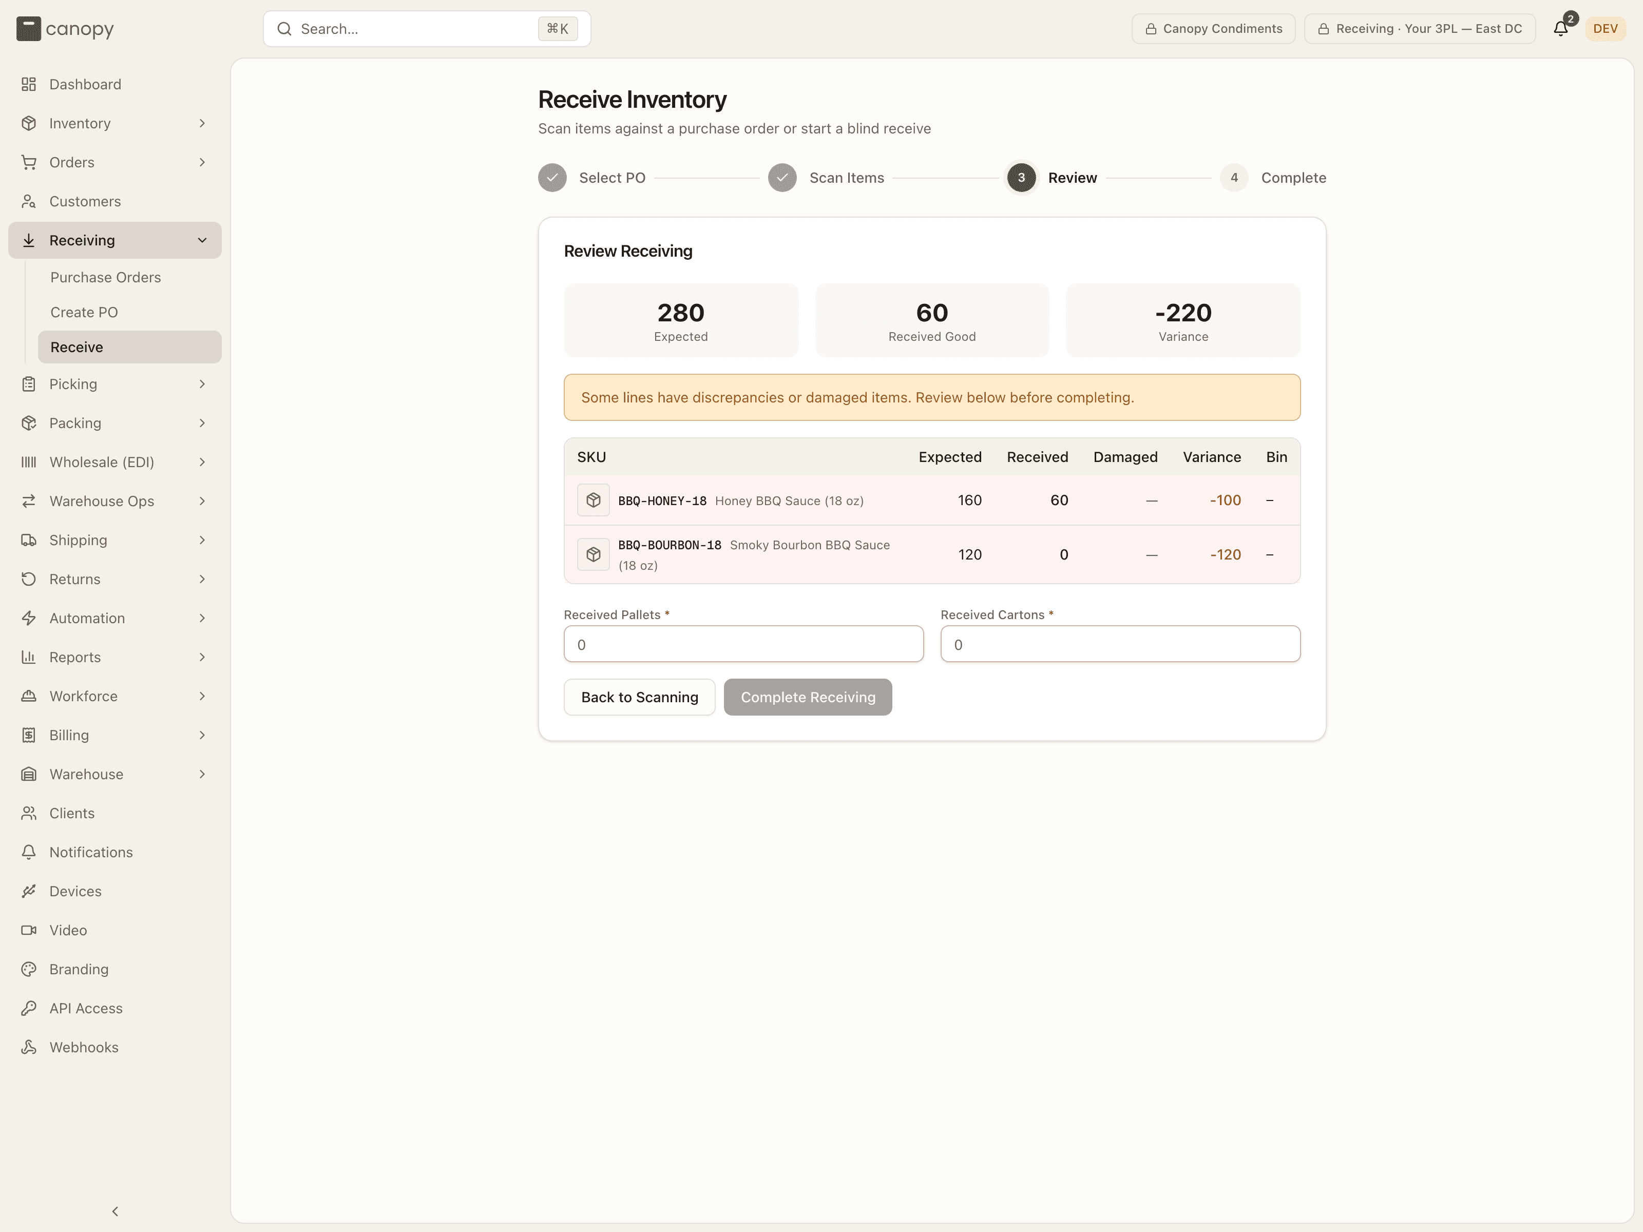Click the Dashboard grid icon
This screenshot has width=1643, height=1232.
(29, 84)
